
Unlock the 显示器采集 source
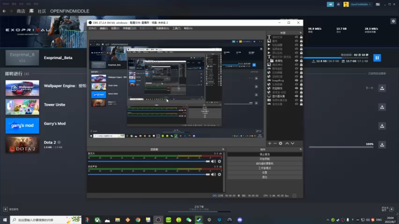coord(301,96)
